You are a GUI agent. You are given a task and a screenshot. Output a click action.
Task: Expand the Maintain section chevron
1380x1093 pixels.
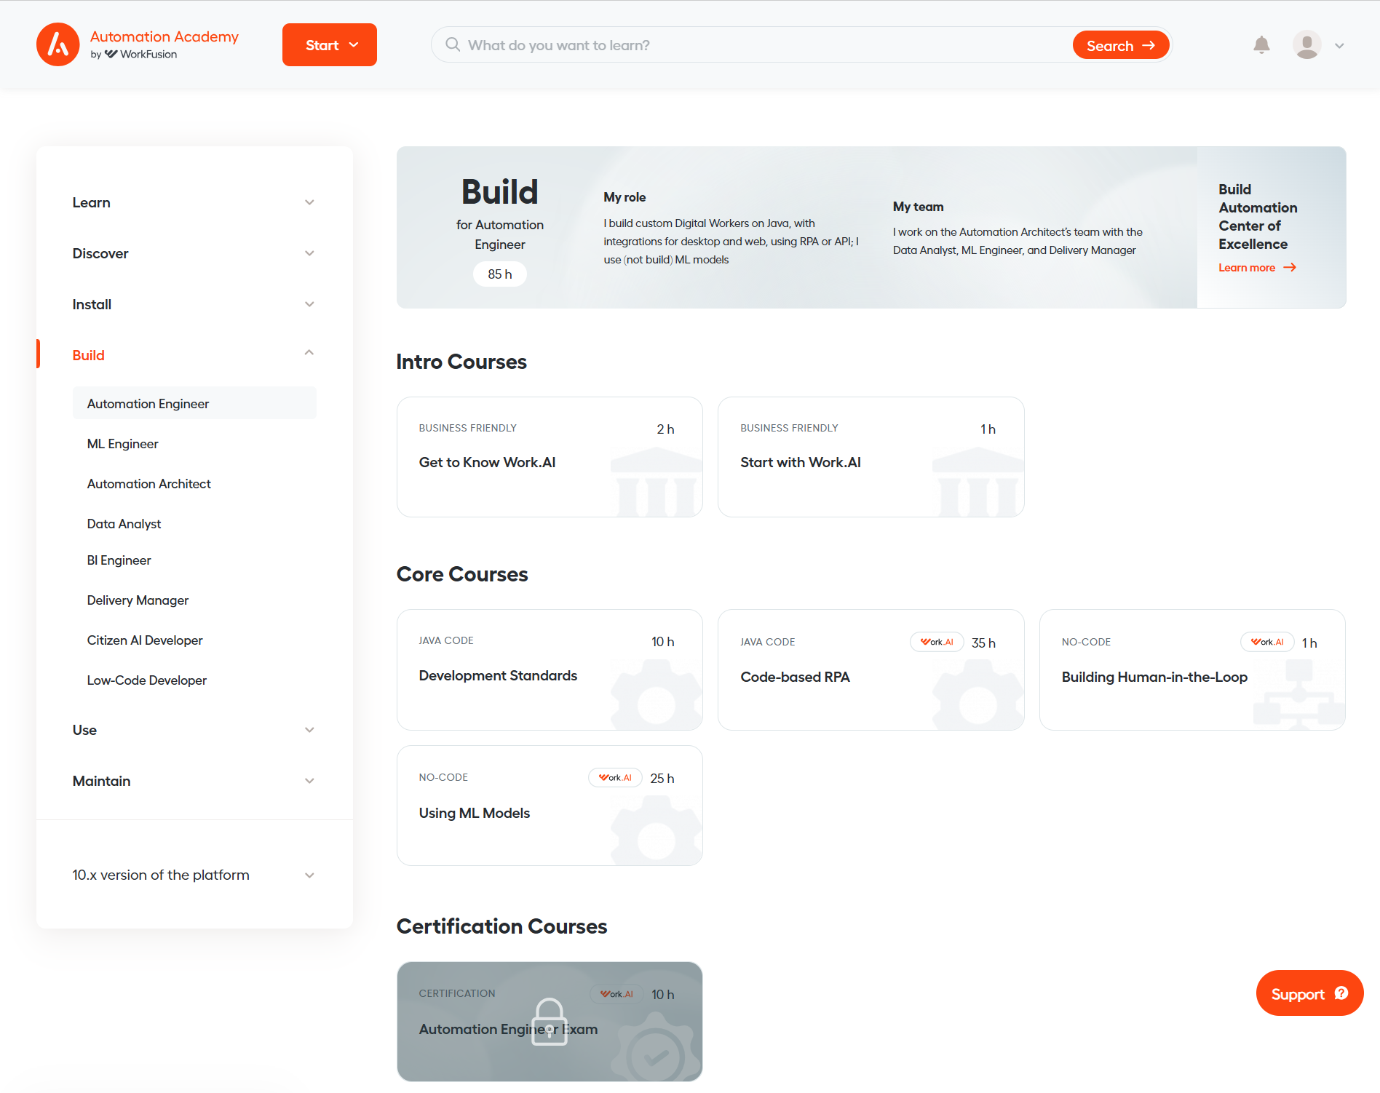click(x=309, y=781)
